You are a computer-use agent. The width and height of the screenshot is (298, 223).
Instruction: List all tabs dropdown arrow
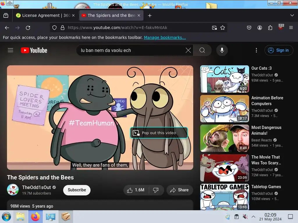292,15
